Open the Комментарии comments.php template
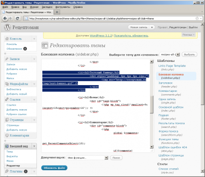The width and height of the screenshot is (205, 177). tap(168, 91)
